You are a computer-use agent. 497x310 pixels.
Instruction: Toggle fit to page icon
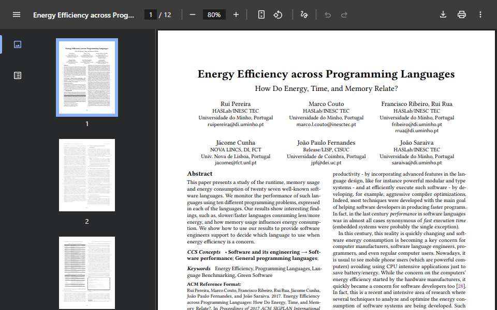261,15
